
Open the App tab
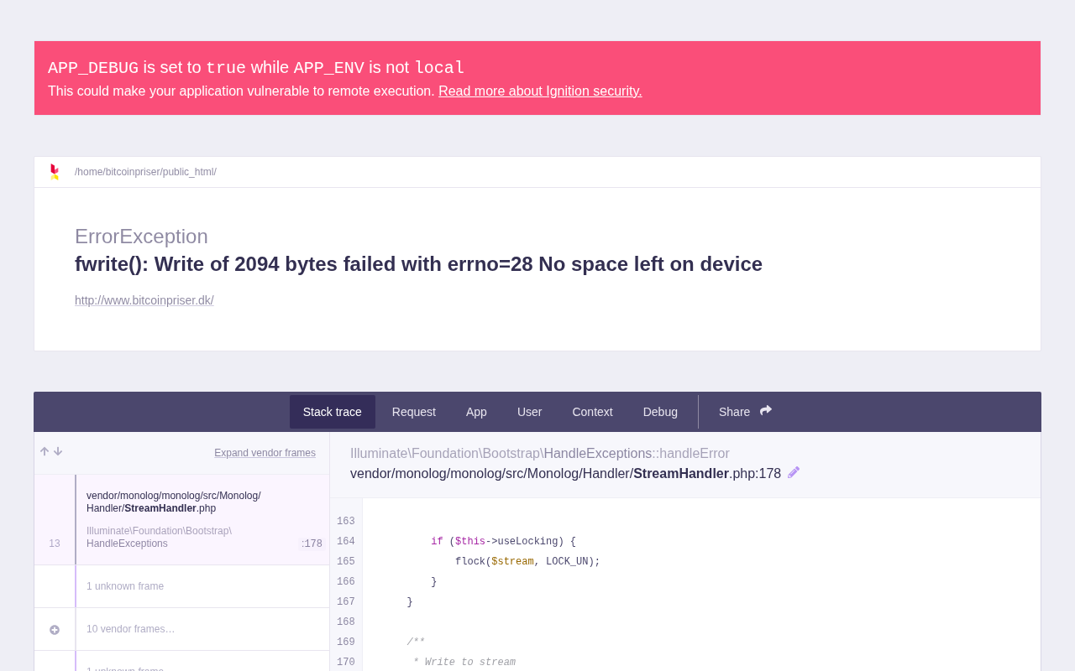pyautogui.click(x=476, y=412)
